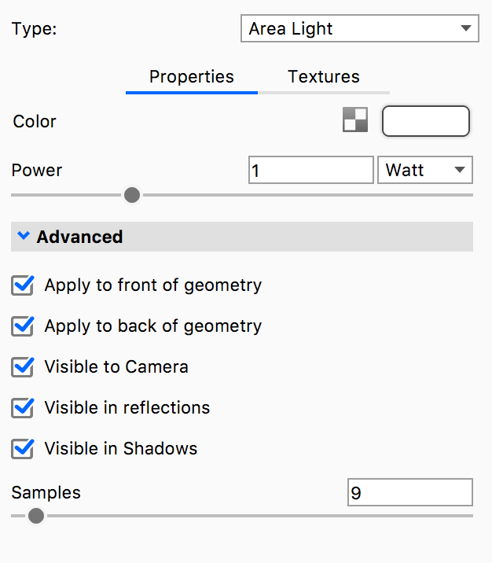
Task: Toggle Visible in Shadows checkbox
Action: click(23, 449)
